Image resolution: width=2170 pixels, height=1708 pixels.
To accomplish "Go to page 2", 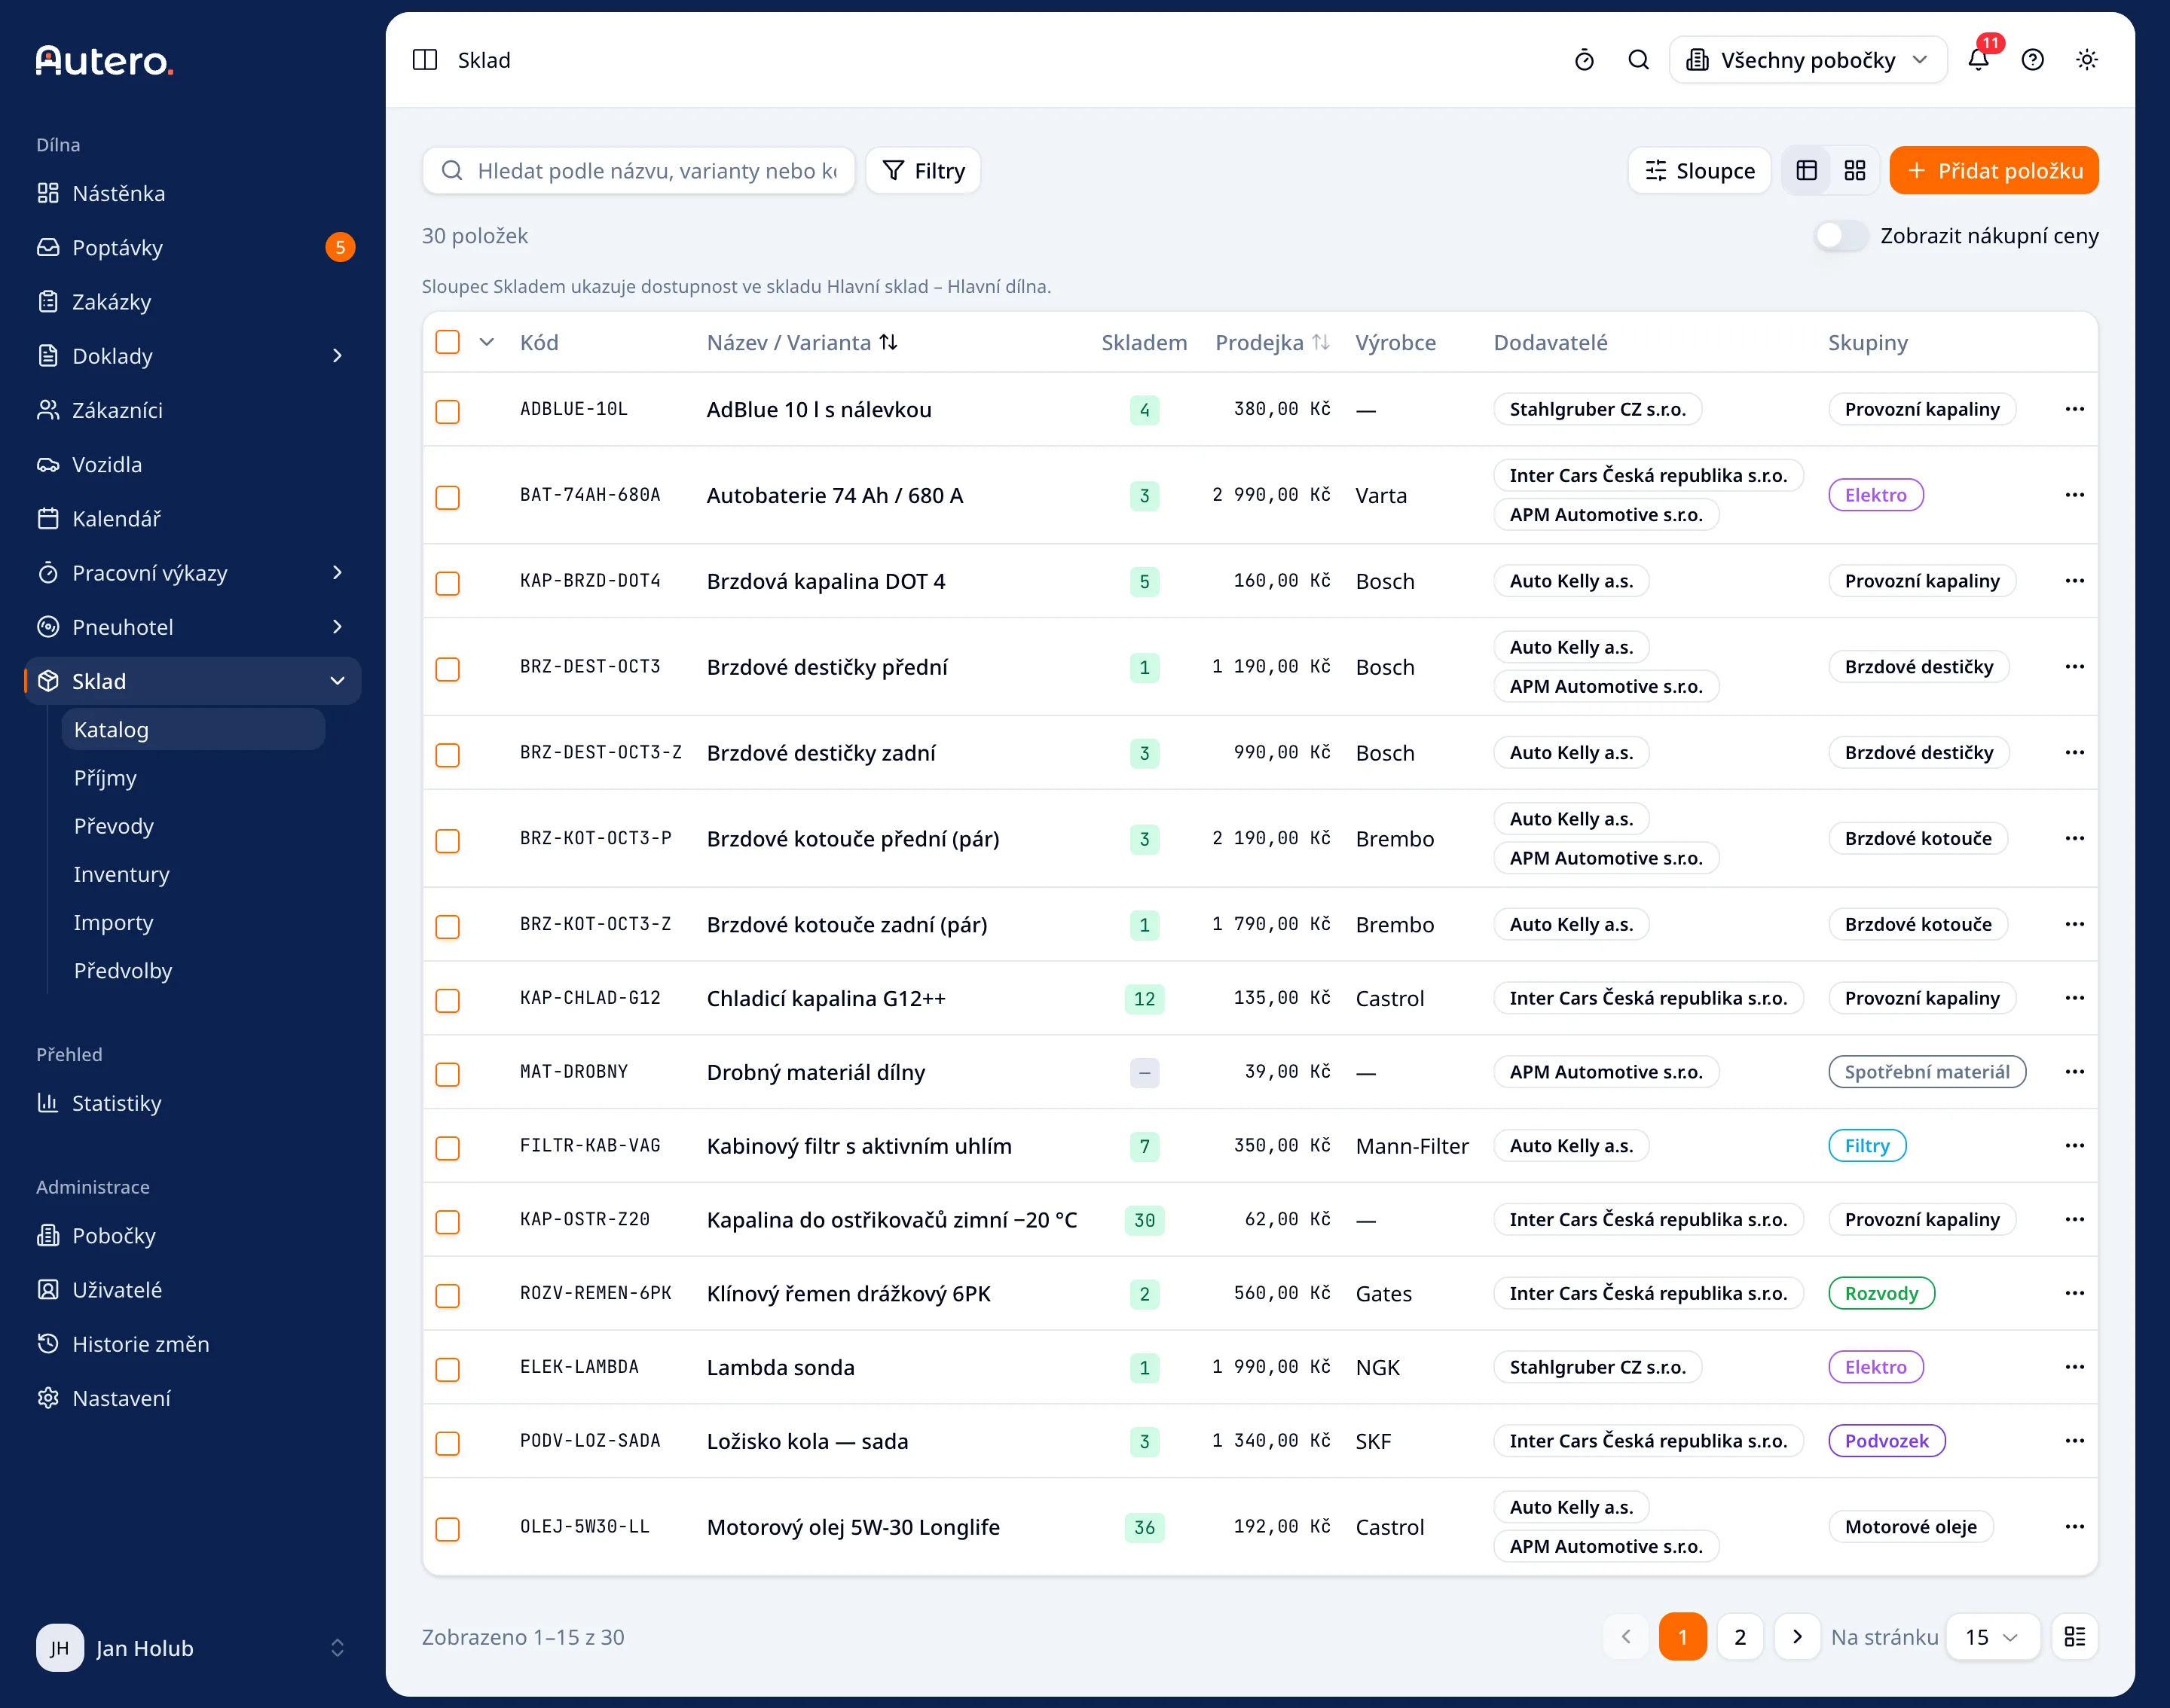I will tap(1739, 1637).
